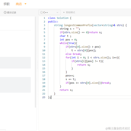Screen dimensions: 131x131
Task: Select line number 19 in the gutter
Action: click(44, 83)
